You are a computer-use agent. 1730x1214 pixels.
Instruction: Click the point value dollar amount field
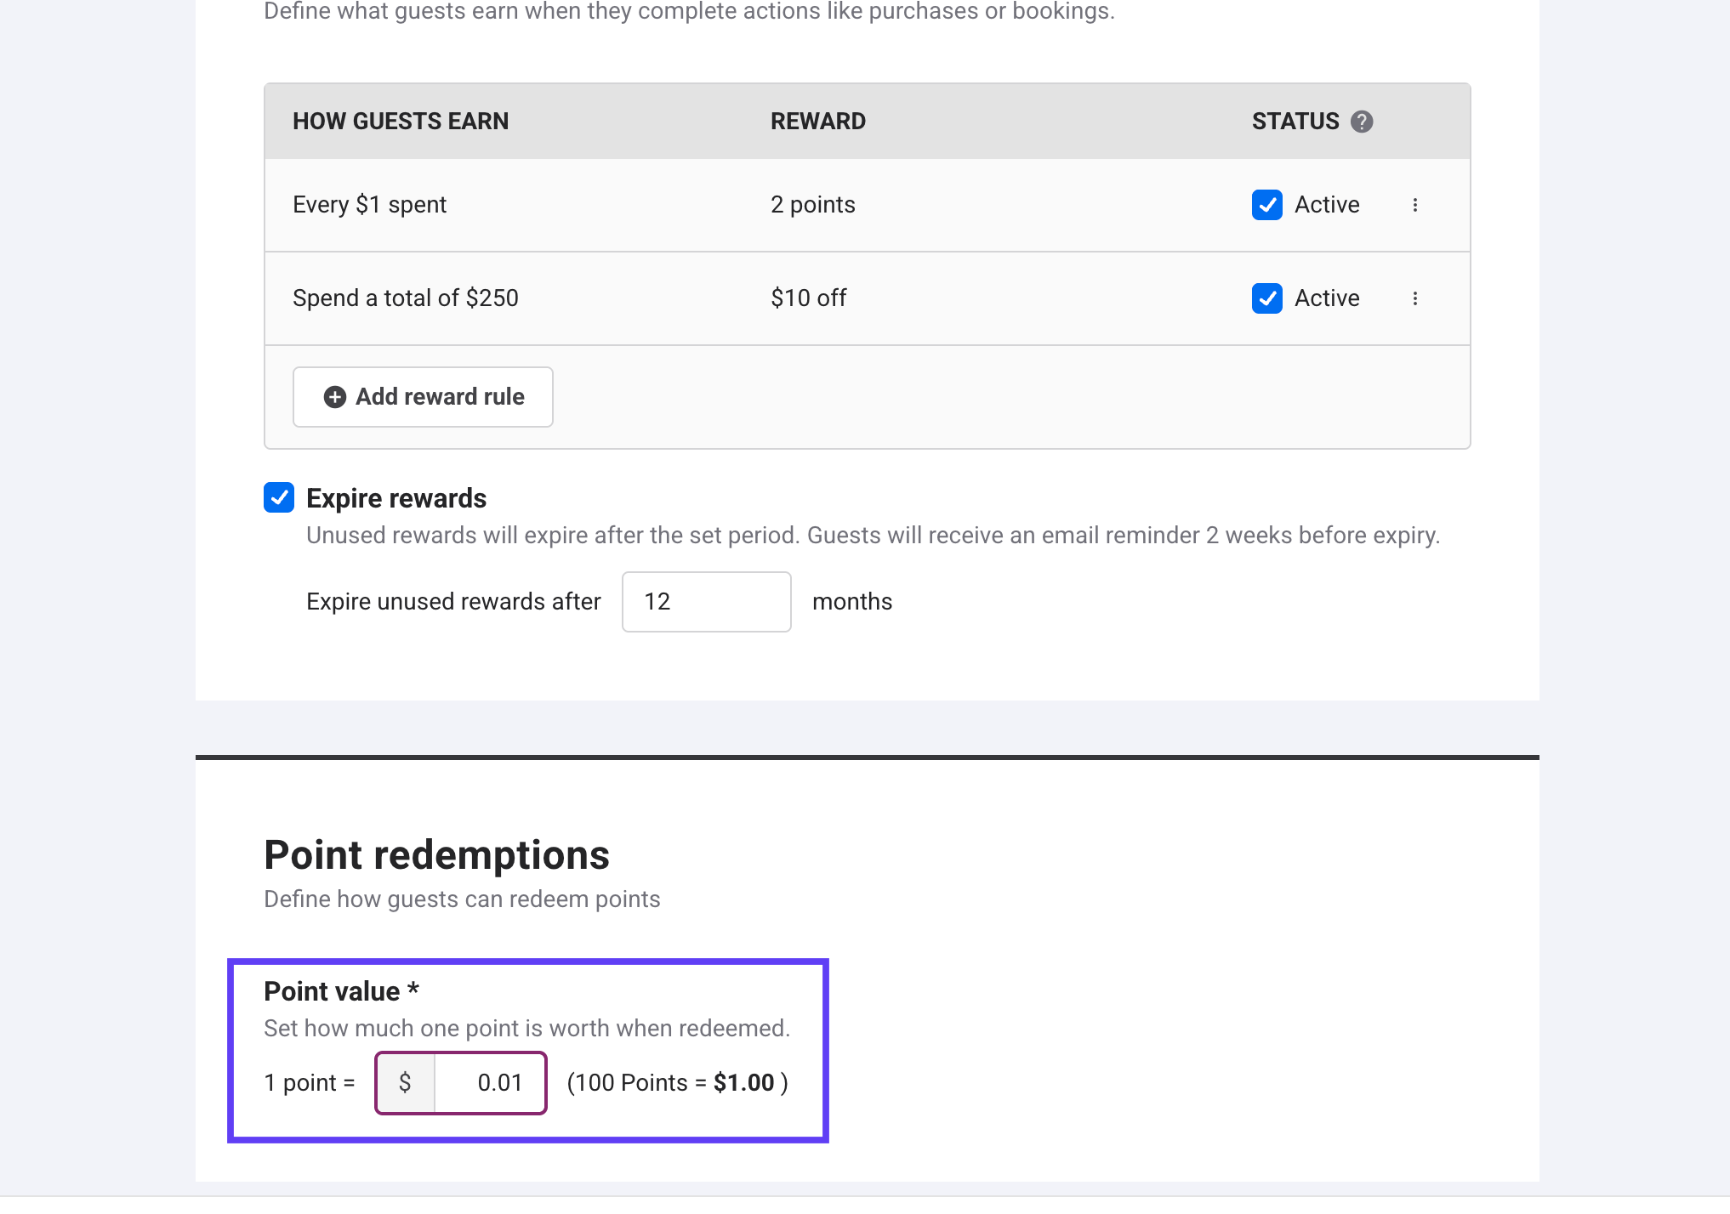(x=490, y=1083)
